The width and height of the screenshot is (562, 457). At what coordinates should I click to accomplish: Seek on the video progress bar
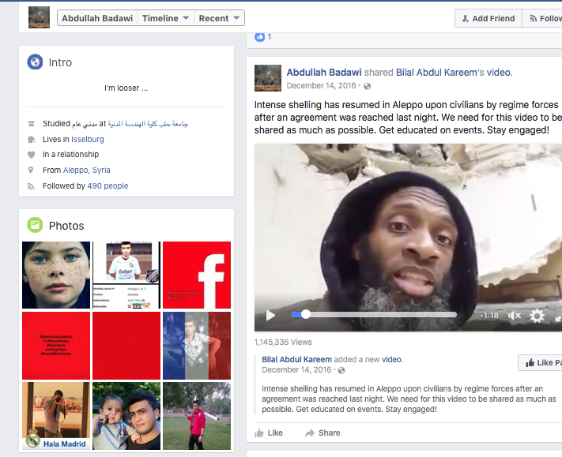(379, 314)
